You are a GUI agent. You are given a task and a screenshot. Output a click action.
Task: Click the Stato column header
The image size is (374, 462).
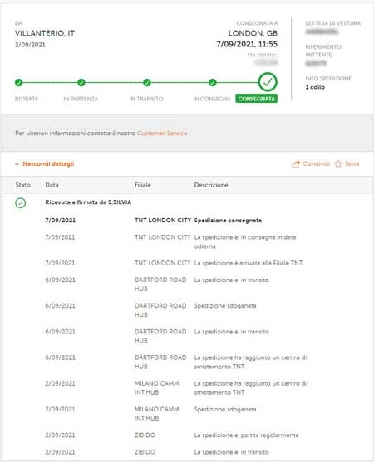(22, 185)
